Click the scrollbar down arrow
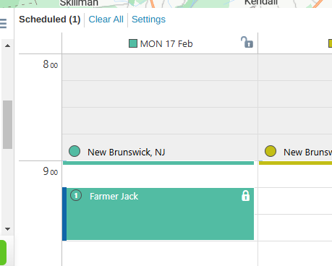Image resolution: width=332 pixels, height=266 pixels. [x=7, y=229]
